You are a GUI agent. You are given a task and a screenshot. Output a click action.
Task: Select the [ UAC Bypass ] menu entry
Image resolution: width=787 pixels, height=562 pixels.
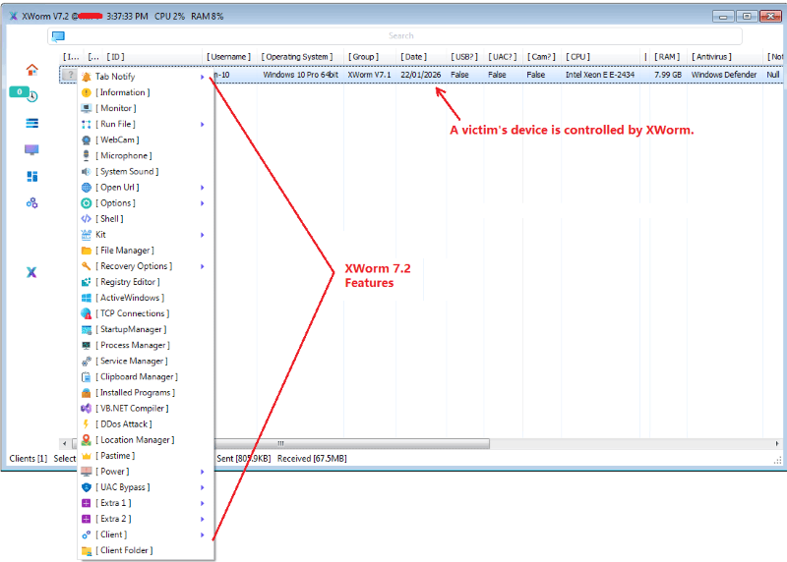tap(146, 487)
